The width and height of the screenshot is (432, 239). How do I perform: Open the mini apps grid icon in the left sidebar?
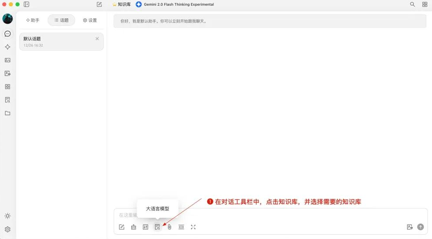pyautogui.click(x=7, y=87)
